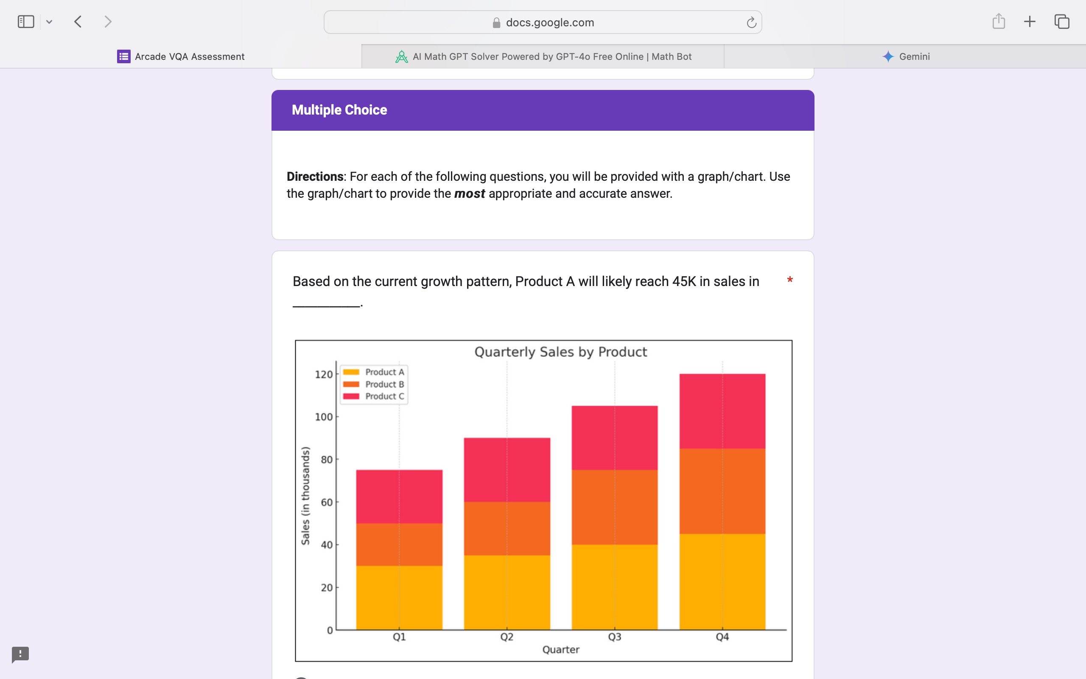Click the Google Forms icon on first tab
Viewport: 1086px width, 679px height.
[x=124, y=56]
